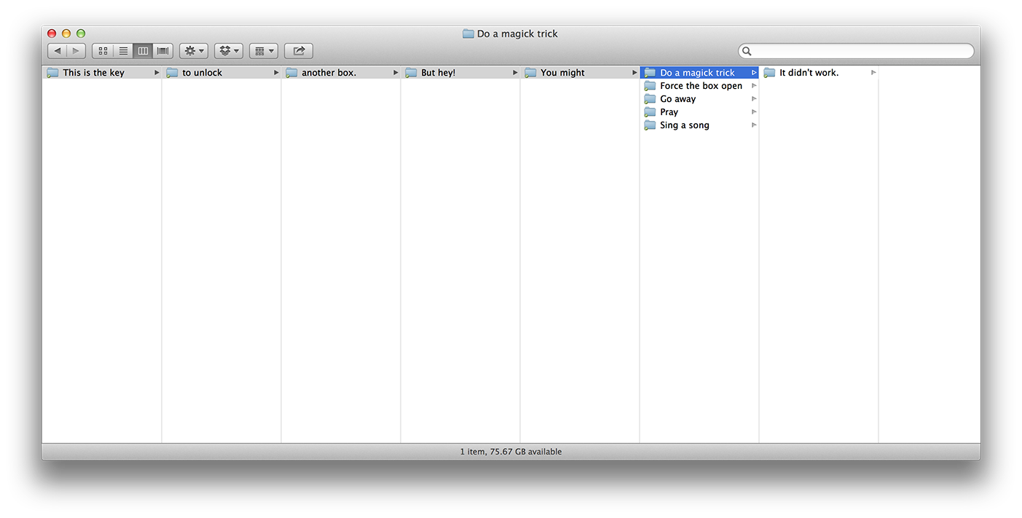Expand the arrow beside "Sing a song"

point(754,125)
